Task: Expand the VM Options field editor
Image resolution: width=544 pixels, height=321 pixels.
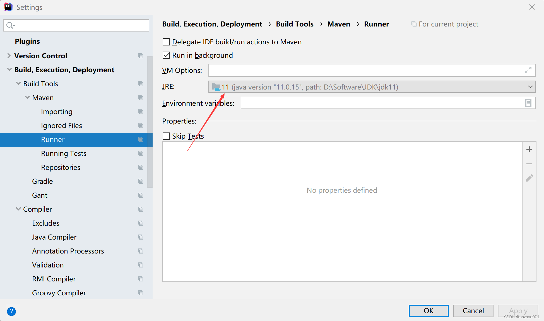Action: [528, 70]
